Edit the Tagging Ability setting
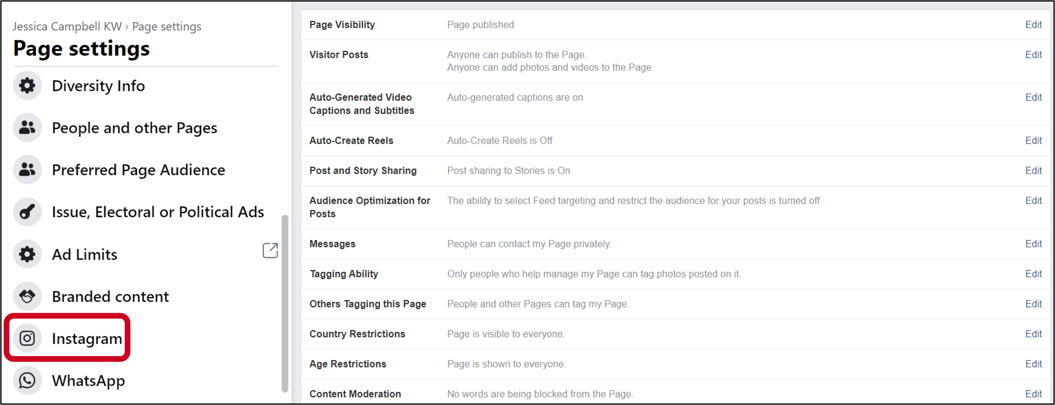Image resolution: width=1055 pixels, height=405 pixels. [1033, 273]
